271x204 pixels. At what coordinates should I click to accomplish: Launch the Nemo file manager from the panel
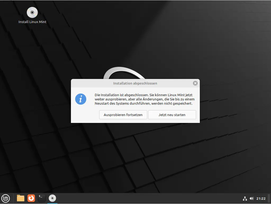[x=20, y=198]
